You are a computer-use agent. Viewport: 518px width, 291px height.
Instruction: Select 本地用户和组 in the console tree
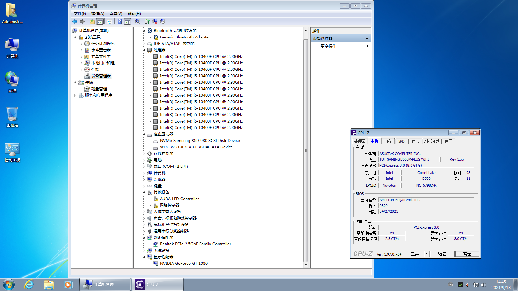pyautogui.click(x=103, y=63)
